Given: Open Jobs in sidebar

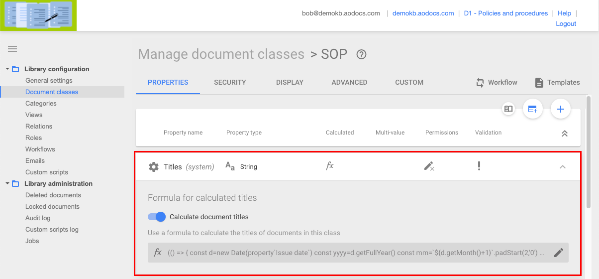Looking at the screenshot, I should pyautogui.click(x=32, y=241).
